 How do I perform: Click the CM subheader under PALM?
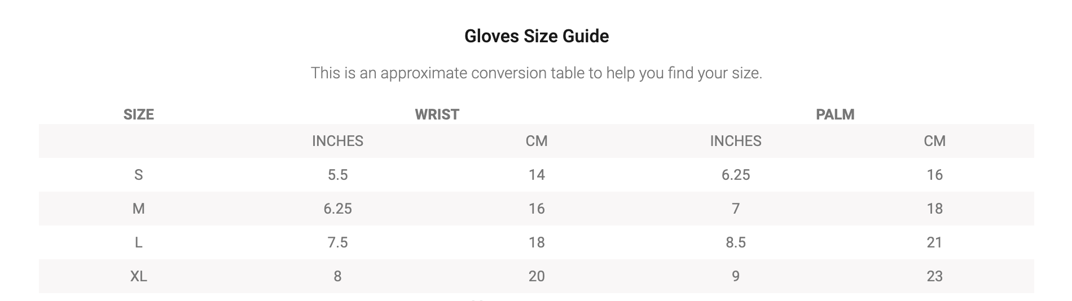[934, 141]
